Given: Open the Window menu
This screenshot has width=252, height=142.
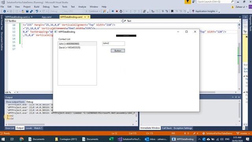Looking at the screenshot, I should 94,7.
